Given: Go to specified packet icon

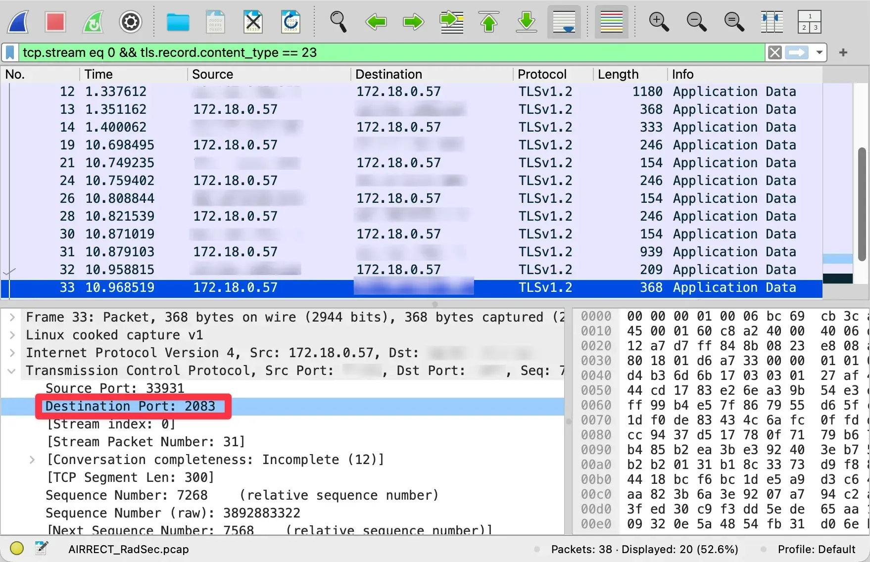Looking at the screenshot, I should 451,22.
